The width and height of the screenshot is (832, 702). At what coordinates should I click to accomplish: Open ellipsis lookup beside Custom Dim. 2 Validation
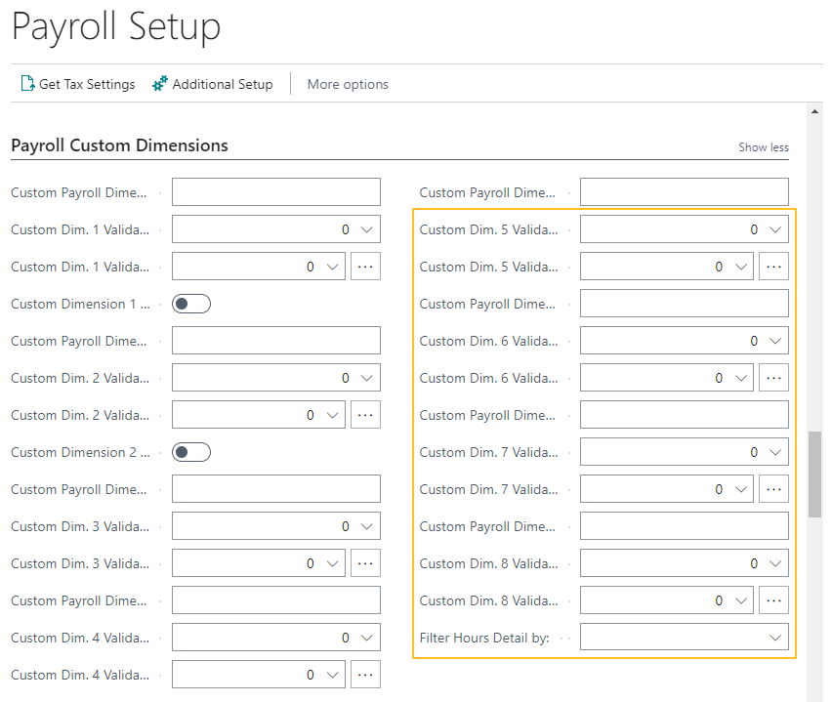365,415
